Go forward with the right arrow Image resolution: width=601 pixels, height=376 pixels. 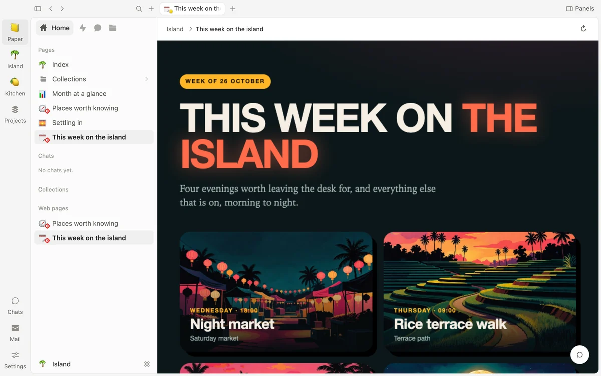(62, 9)
